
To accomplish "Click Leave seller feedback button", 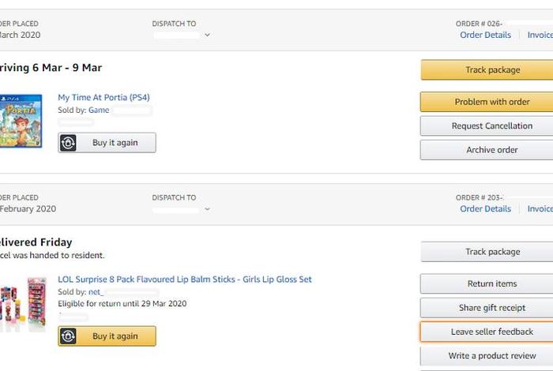I will point(492,332).
